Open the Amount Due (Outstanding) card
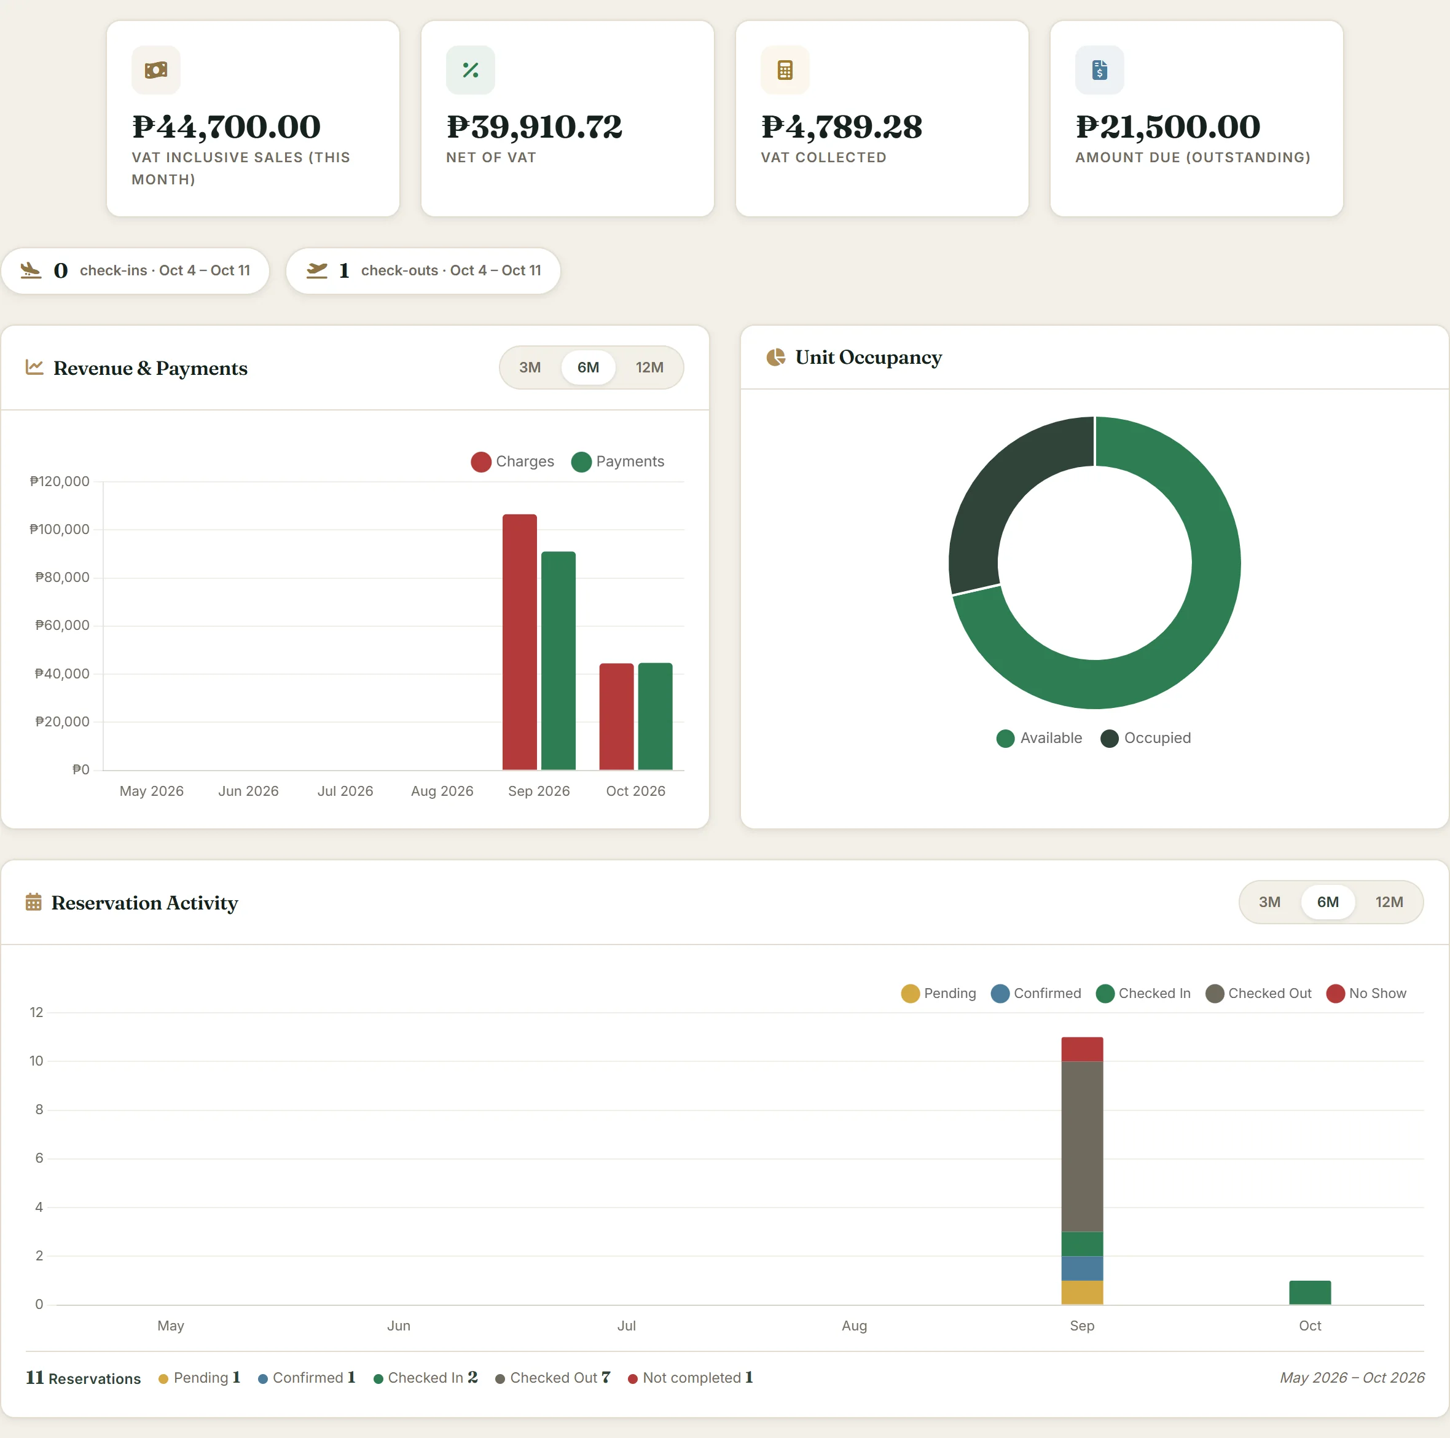Viewport: 1450px width, 1438px height. (x=1196, y=119)
